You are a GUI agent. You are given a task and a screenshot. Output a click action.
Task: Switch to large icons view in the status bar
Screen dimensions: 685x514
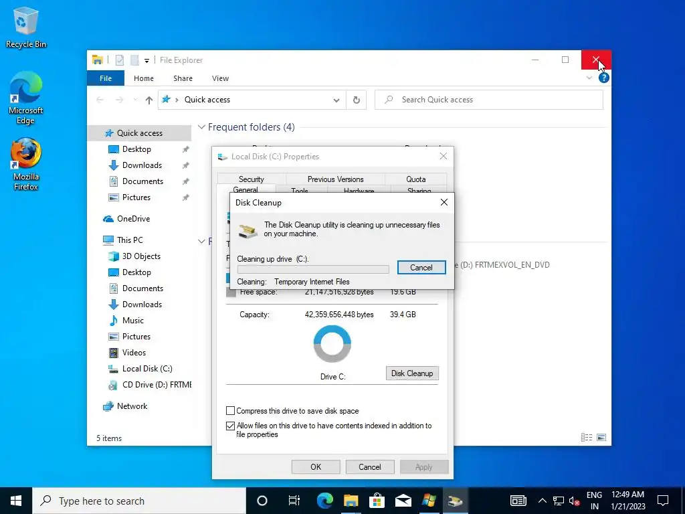[x=601, y=438]
